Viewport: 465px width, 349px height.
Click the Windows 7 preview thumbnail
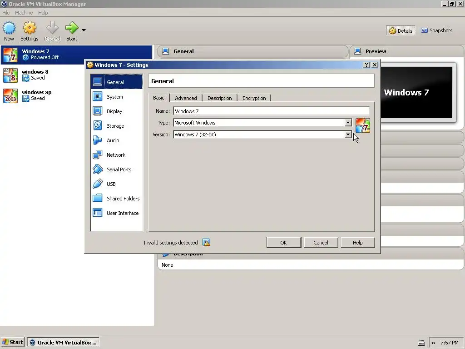click(417, 92)
